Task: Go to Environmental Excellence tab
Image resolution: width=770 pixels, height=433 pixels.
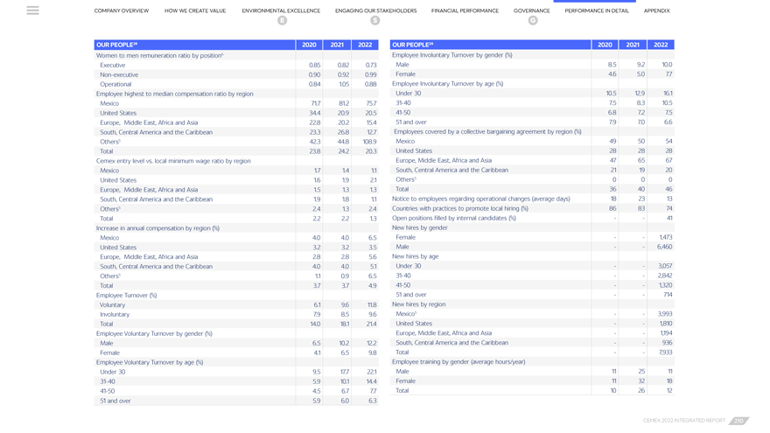Action: pos(281,10)
